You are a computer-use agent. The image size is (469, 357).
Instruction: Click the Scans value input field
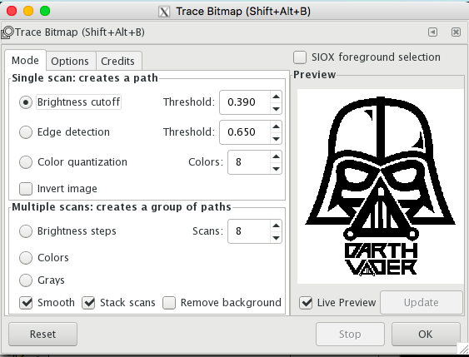tap(249, 231)
